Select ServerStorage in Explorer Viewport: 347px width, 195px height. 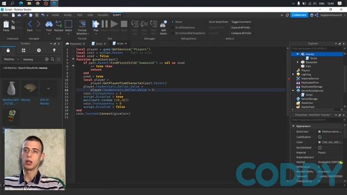tap(309, 99)
